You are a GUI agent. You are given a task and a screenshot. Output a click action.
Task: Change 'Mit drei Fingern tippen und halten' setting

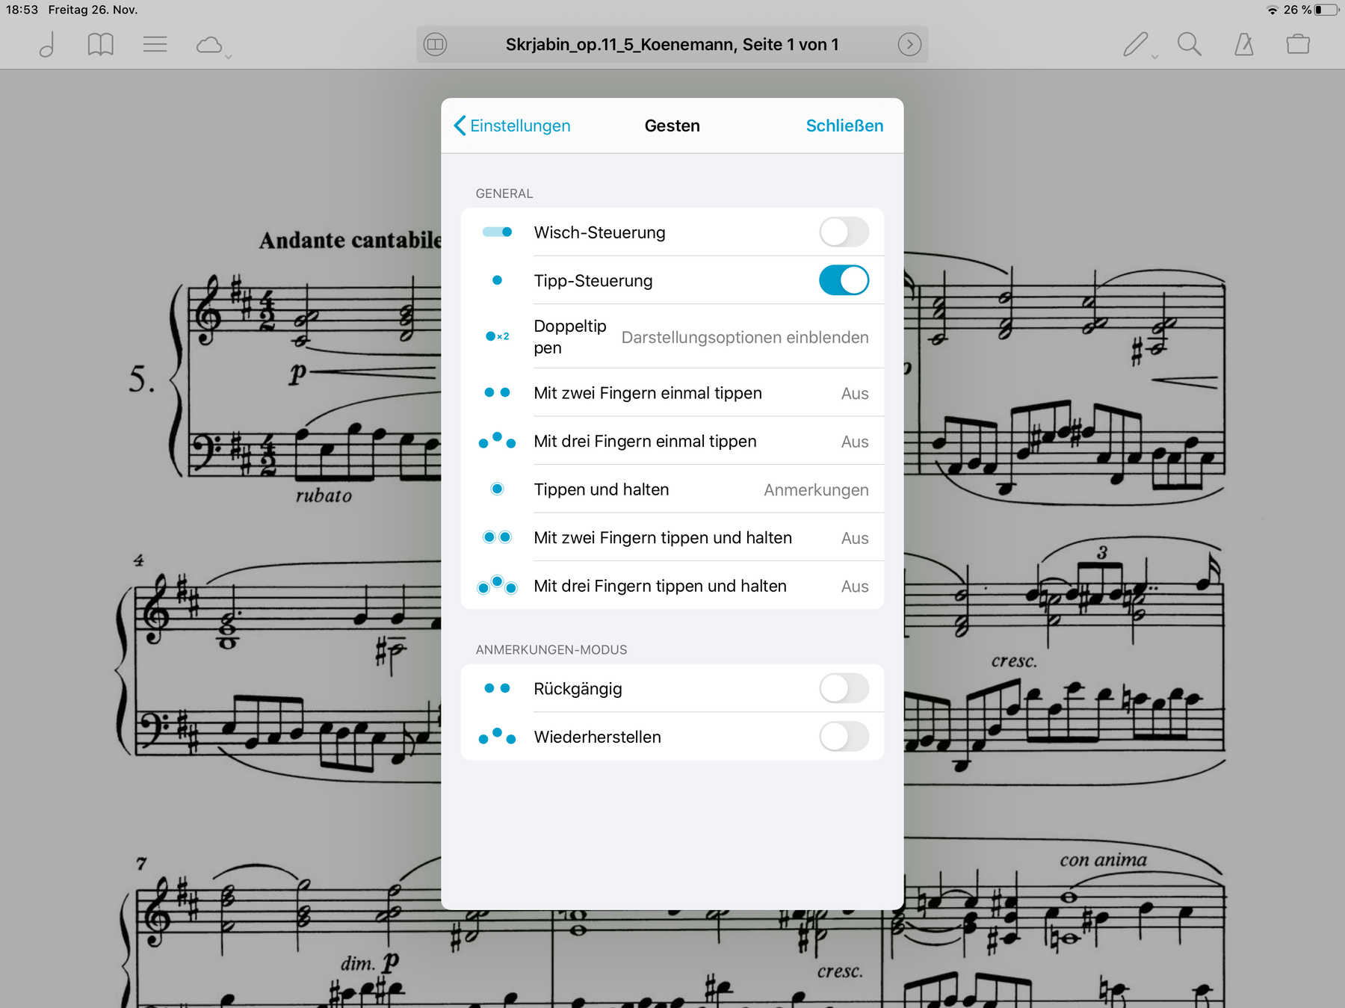pos(672,586)
